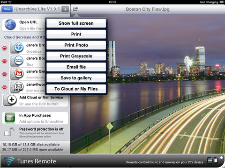Toggle Password protection is off setting

click(x=35, y=132)
